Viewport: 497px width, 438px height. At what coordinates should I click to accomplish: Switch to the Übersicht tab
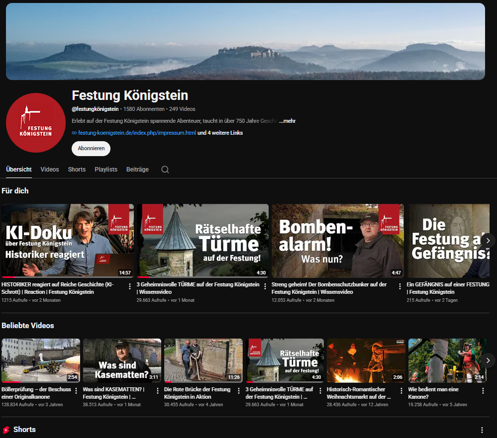19,170
